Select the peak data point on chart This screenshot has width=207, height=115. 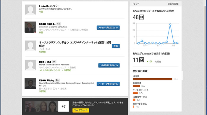(x=170, y=24)
